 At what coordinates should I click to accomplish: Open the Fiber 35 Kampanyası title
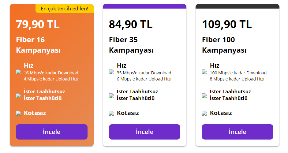(x=131, y=45)
